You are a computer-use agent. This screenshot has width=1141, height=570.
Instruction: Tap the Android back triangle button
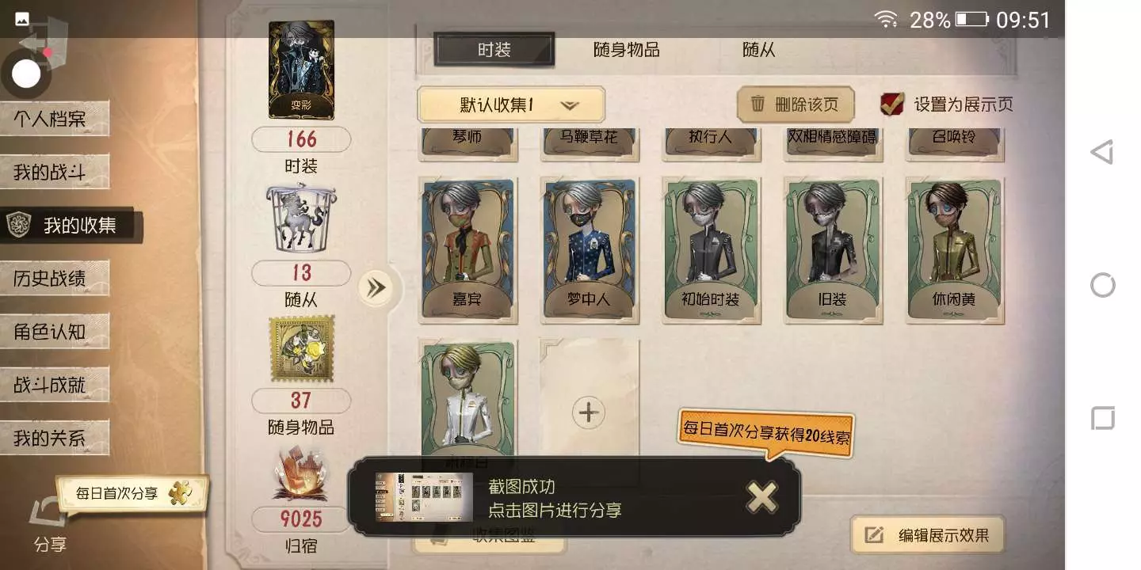tap(1102, 152)
